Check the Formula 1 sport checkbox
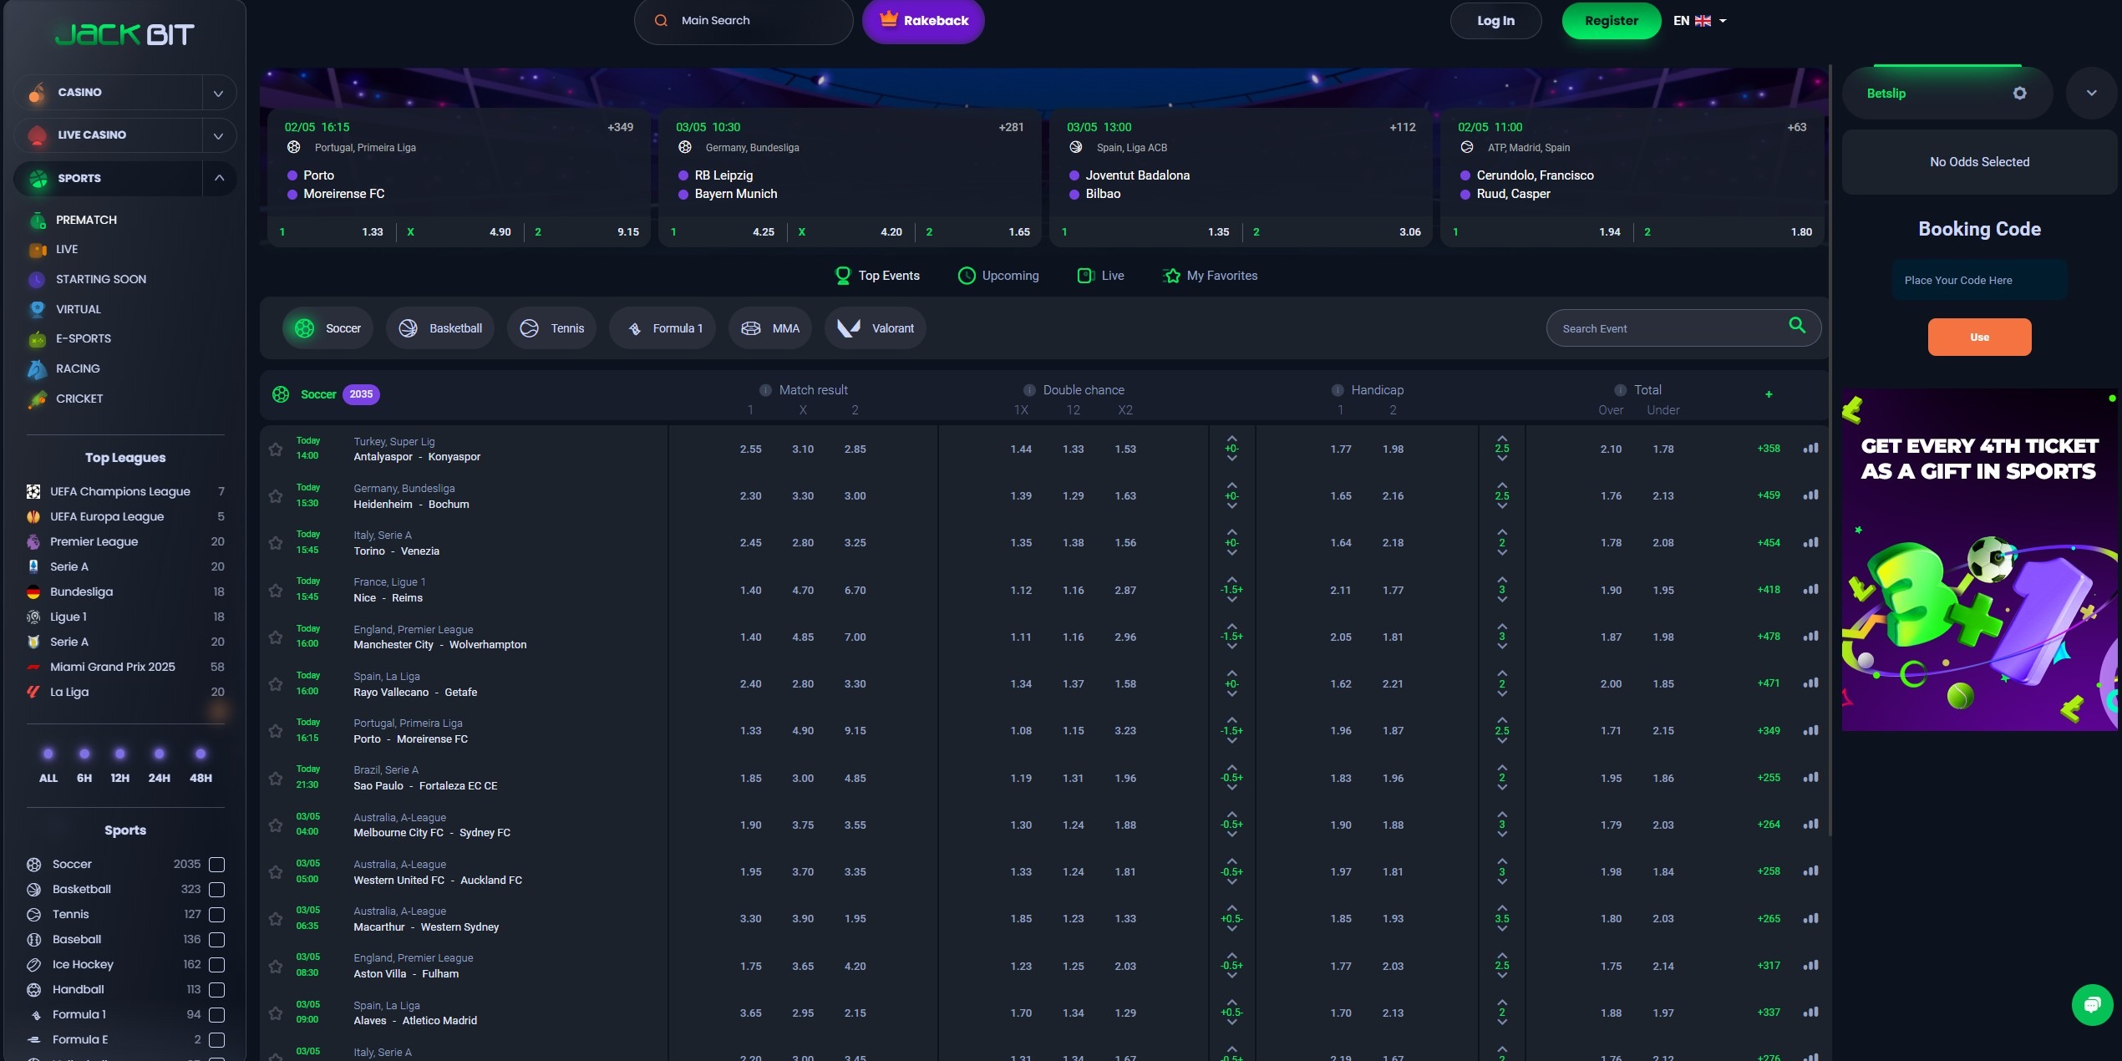 click(217, 1015)
